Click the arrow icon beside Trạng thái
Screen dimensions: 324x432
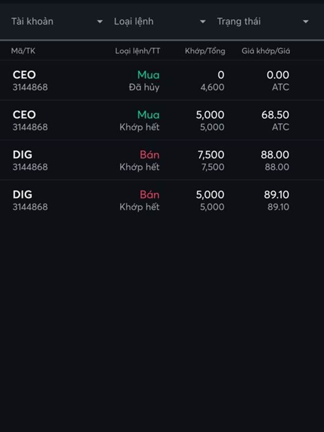306,22
